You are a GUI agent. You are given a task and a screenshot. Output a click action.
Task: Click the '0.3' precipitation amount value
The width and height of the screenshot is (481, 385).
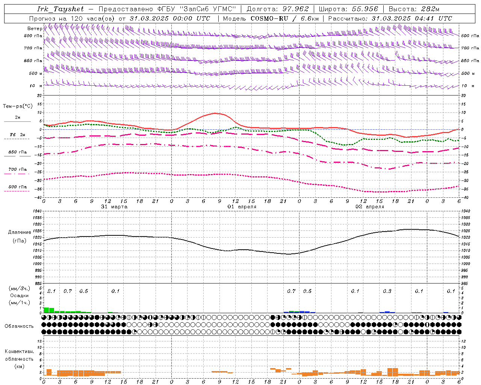387,291
